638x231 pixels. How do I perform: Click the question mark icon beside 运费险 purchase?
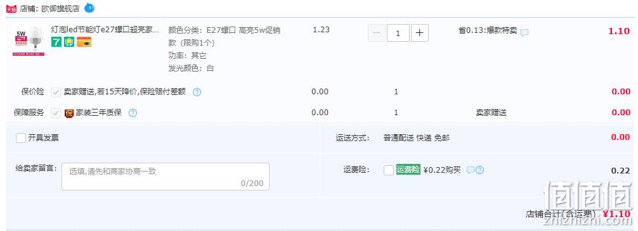(479, 170)
